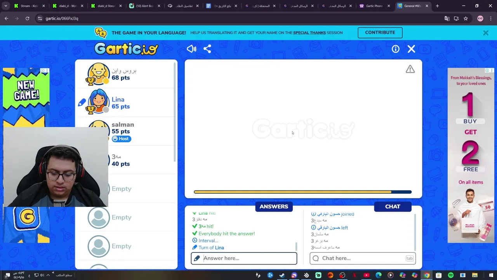
Task: Click the answers panel scrollbar
Action: pos(296,247)
